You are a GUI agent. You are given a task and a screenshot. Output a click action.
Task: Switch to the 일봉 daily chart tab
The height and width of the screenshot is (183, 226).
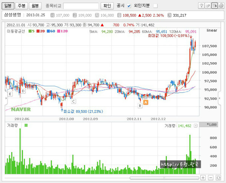(x=8, y=6)
